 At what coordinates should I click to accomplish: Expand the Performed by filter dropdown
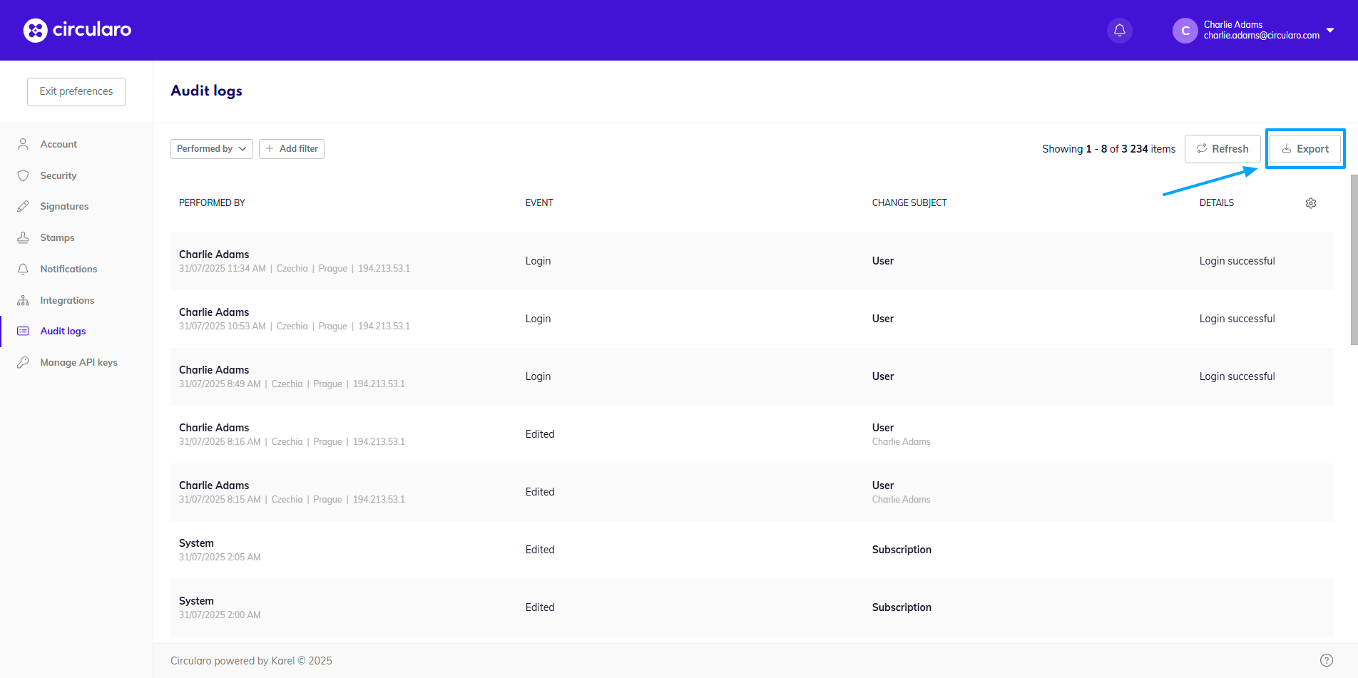(x=211, y=149)
